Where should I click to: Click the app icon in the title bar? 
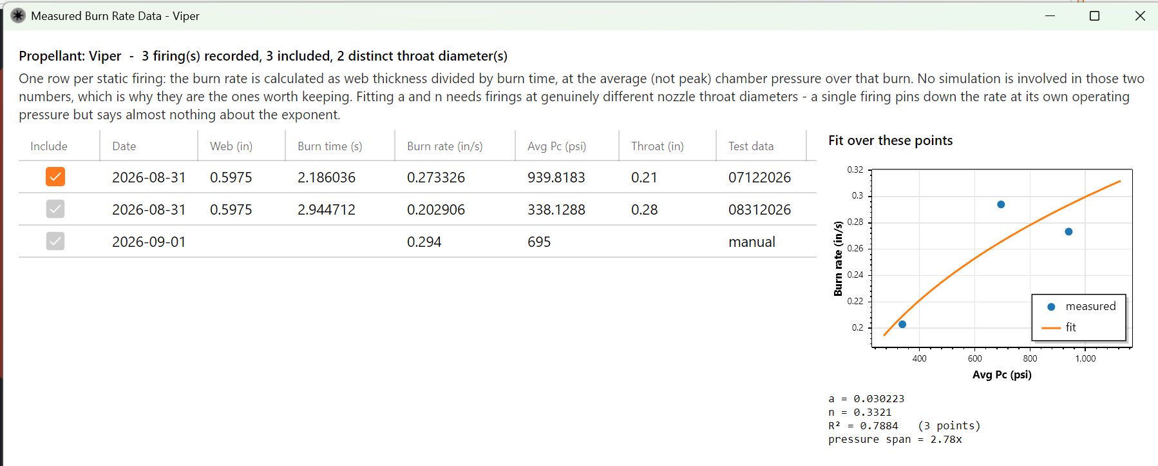pos(18,15)
